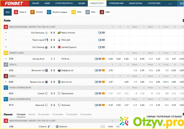Click the three-dots more menu
Viewport: 184px width, 129px height.
(170, 4)
